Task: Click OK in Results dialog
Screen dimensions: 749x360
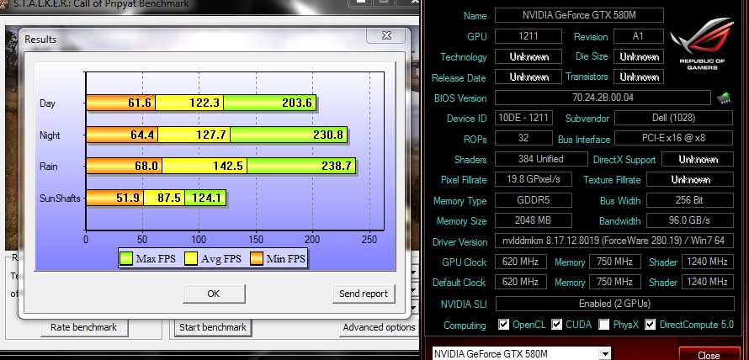Action: point(214,294)
